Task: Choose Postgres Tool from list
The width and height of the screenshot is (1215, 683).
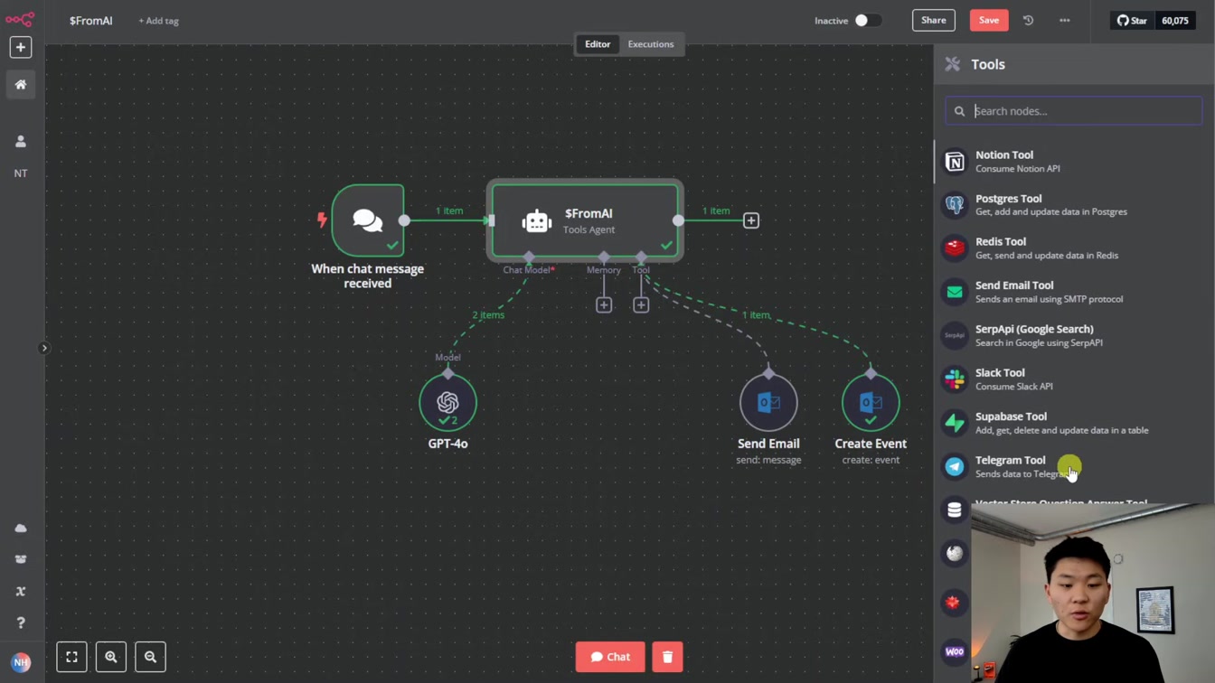Action: pyautogui.click(x=1074, y=205)
